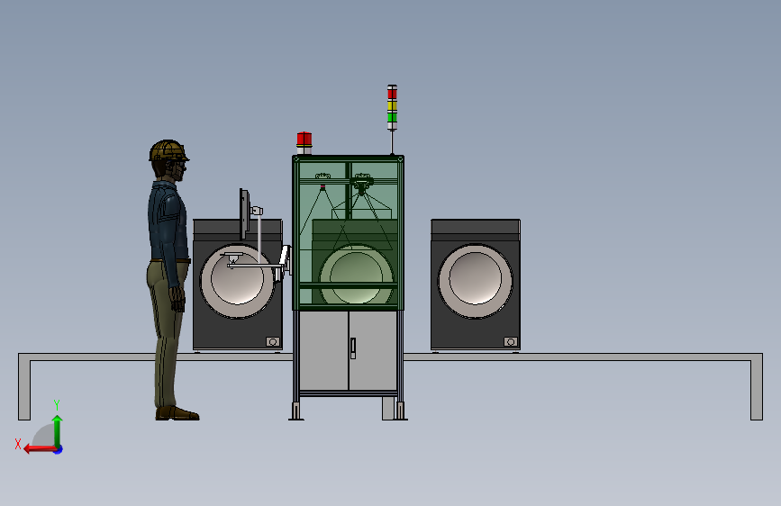Select the right washing machine's bottom corner filter cover
The image size is (781, 506).
511,341
